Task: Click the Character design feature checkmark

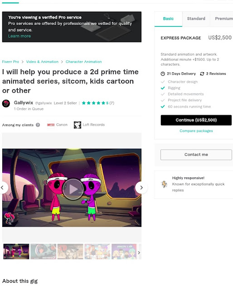Action: [x=163, y=82]
